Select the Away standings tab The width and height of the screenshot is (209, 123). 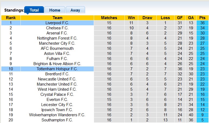pyautogui.click(x=75, y=10)
